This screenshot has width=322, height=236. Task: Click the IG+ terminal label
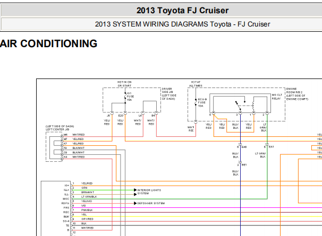coord(67,186)
